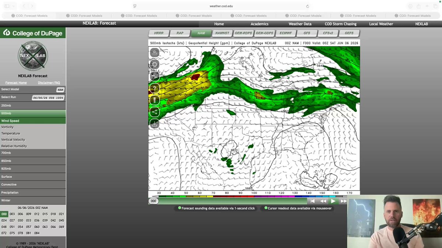Toggle cursor readout data indicator
Screen dimensions: 442x248
266,208
